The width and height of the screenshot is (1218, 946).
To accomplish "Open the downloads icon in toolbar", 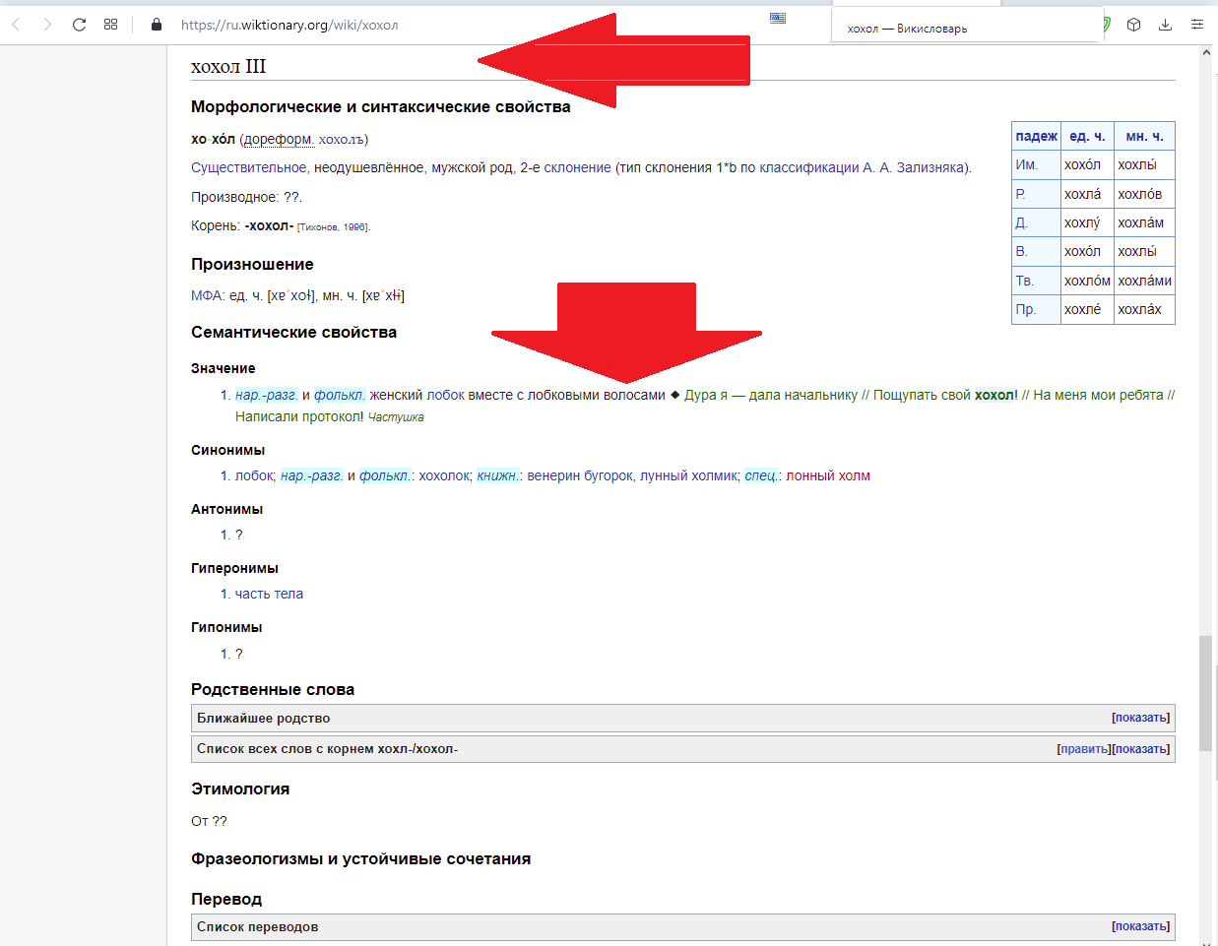I will (x=1165, y=25).
